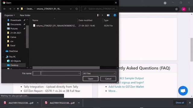The image size is (193, 108).
Task: Select Documents in the navigation pane
Action: coord(16,24)
